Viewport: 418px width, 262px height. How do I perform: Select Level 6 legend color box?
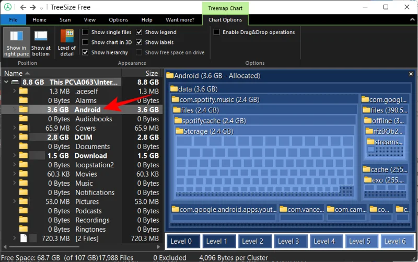point(397,241)
